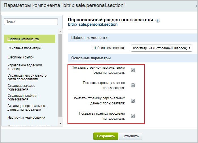Click in the 'Поиск' search field
The image size is (198, 143).
coord(31,21)
